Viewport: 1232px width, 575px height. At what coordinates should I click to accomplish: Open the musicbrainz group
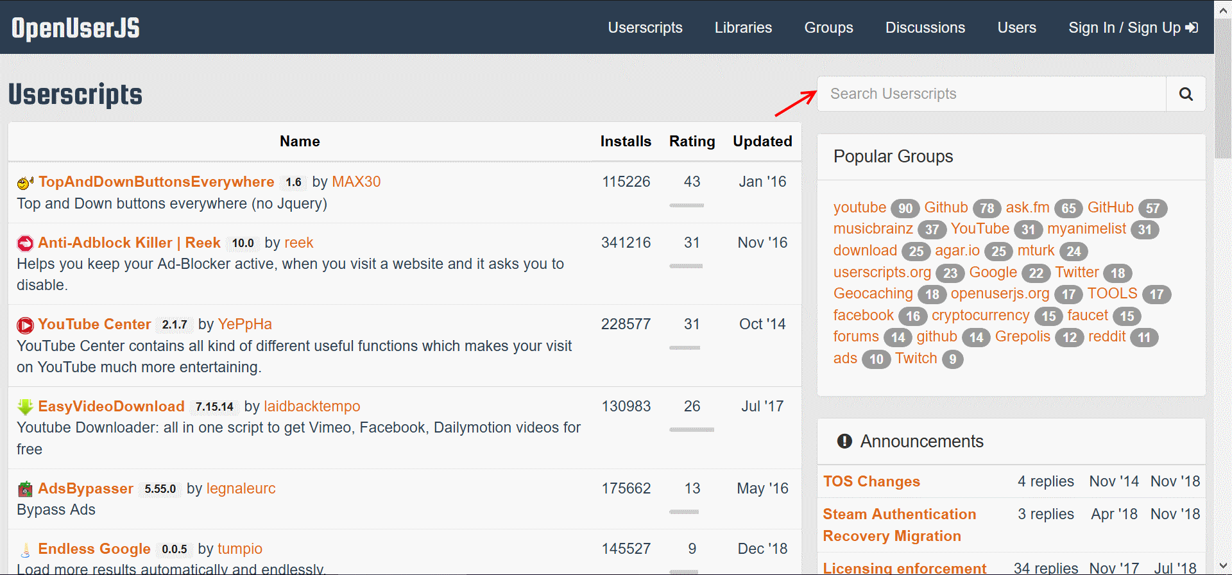tap(873, 228)
